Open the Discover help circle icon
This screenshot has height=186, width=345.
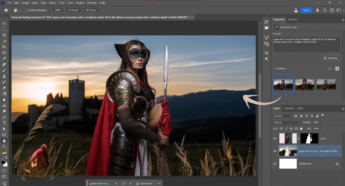tap(332, 10)
